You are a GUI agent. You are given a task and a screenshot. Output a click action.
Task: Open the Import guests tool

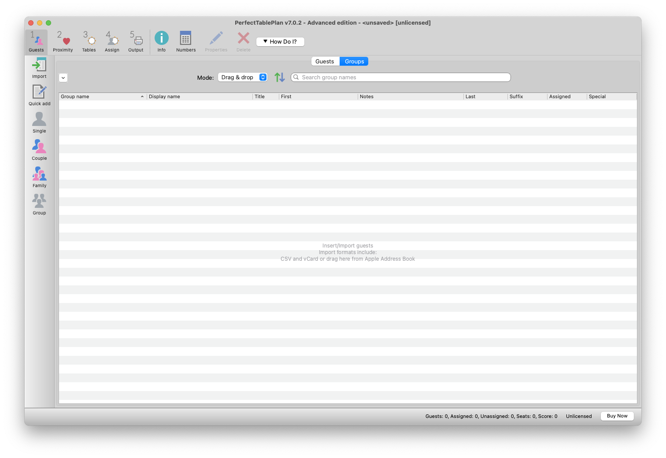click(x=39, y=68)
